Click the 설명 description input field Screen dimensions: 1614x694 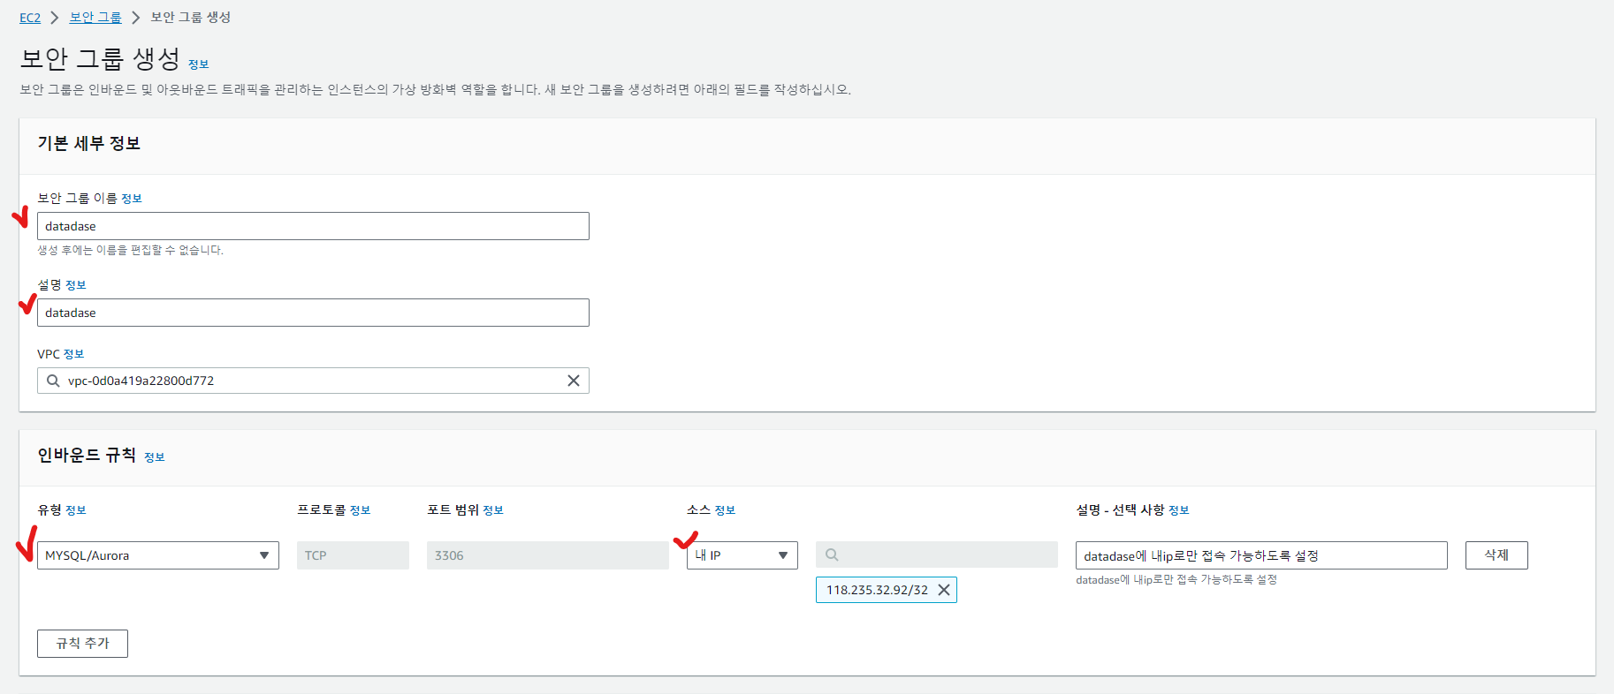coord(313,313)
